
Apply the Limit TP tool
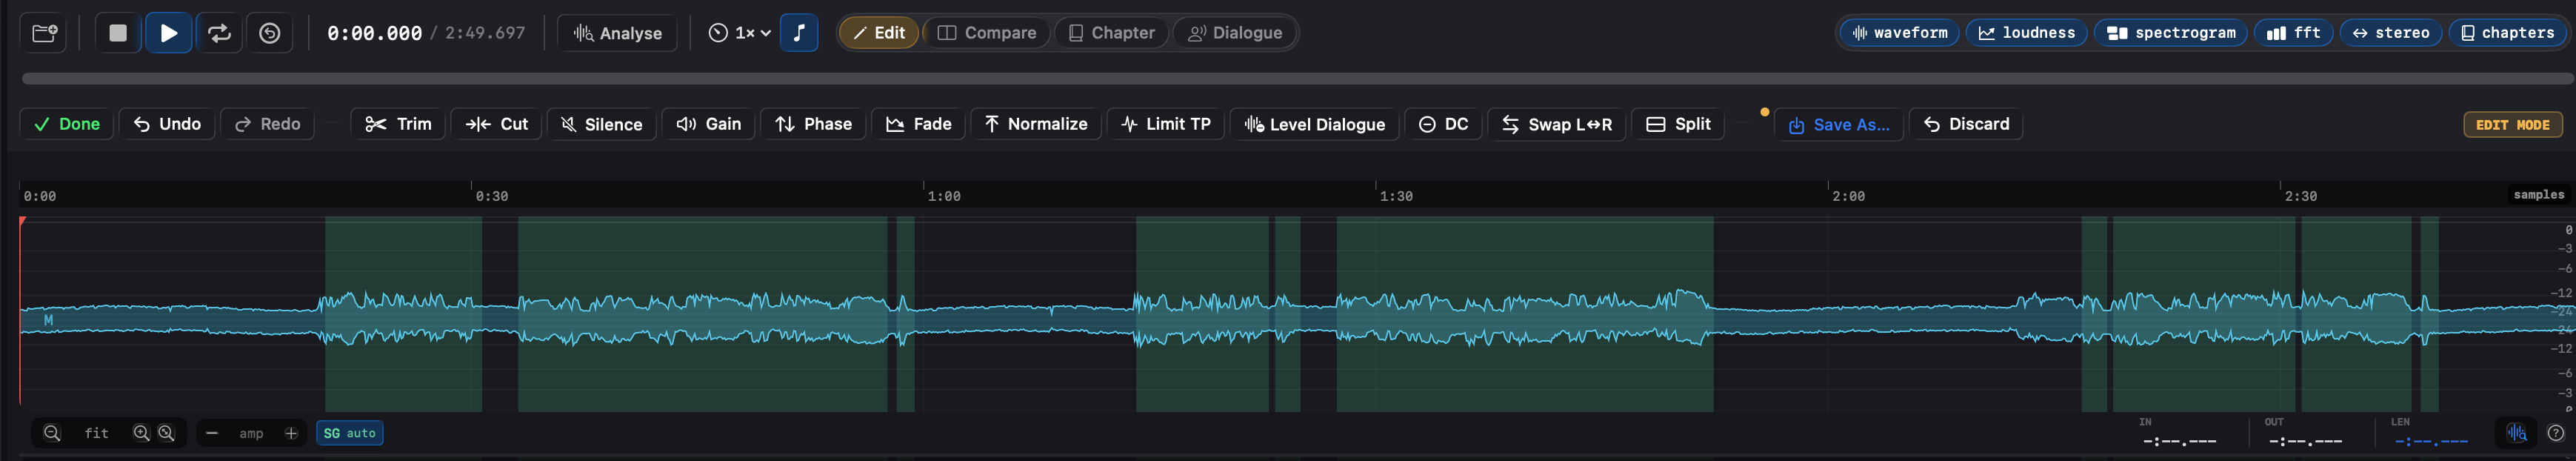coord(1166,124)
